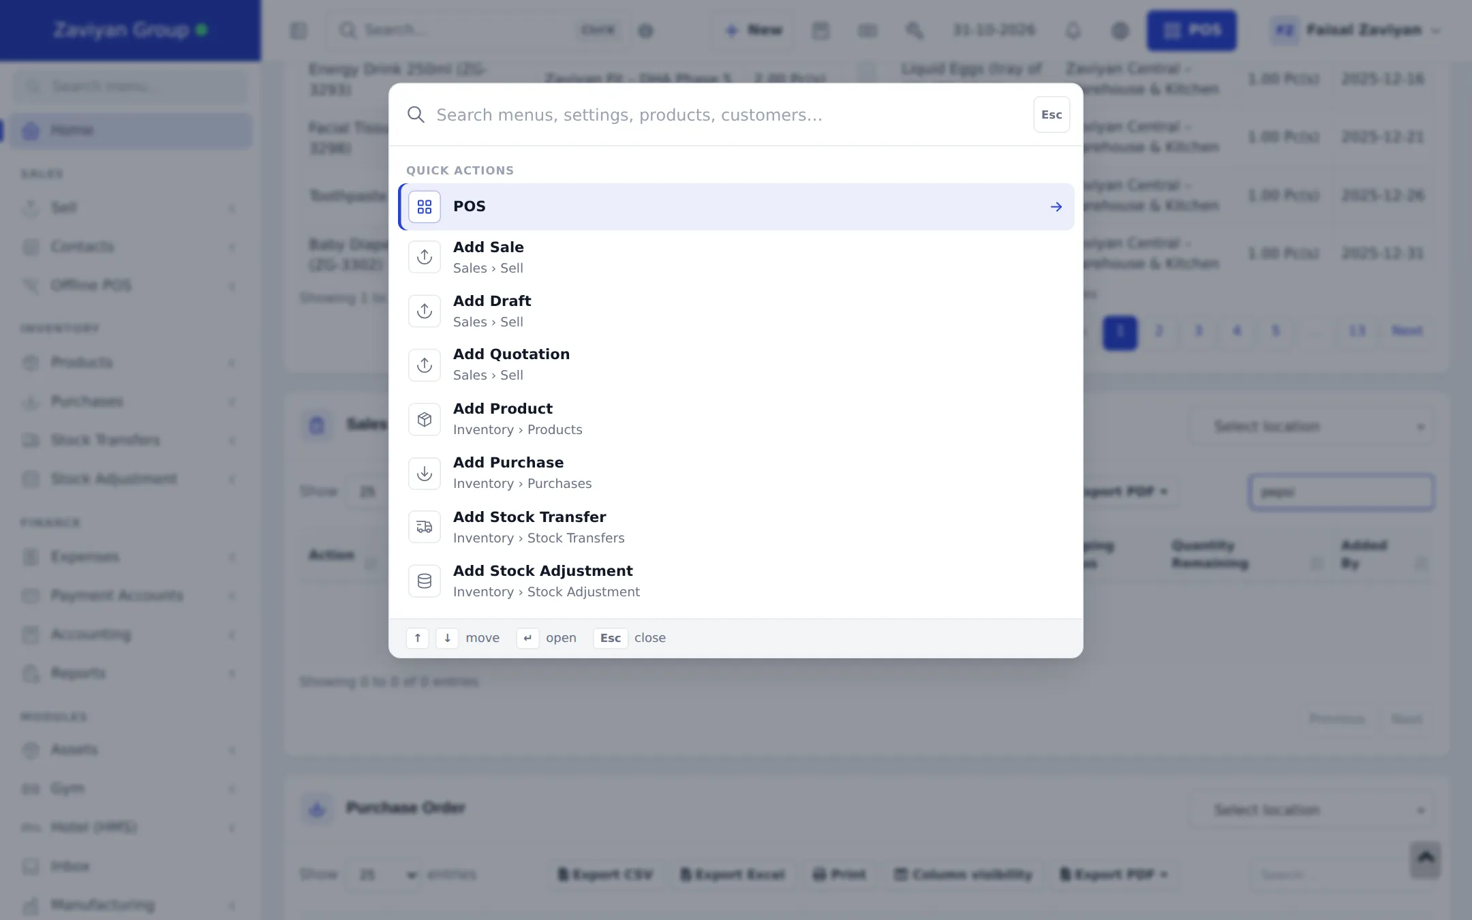Select Add Quotation quick action

(x=736, y=365)
